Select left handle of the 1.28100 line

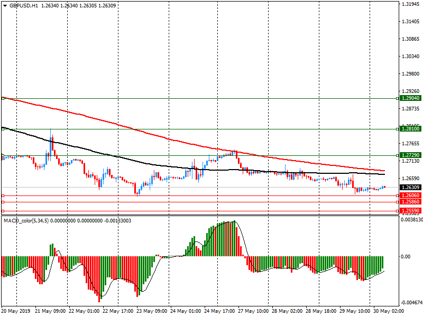3,128
